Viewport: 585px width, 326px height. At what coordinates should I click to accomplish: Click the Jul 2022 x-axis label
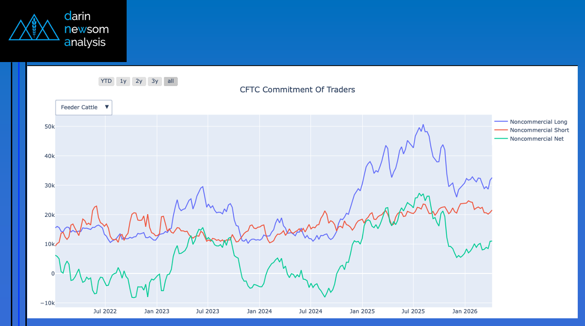[x=105, y=312]
